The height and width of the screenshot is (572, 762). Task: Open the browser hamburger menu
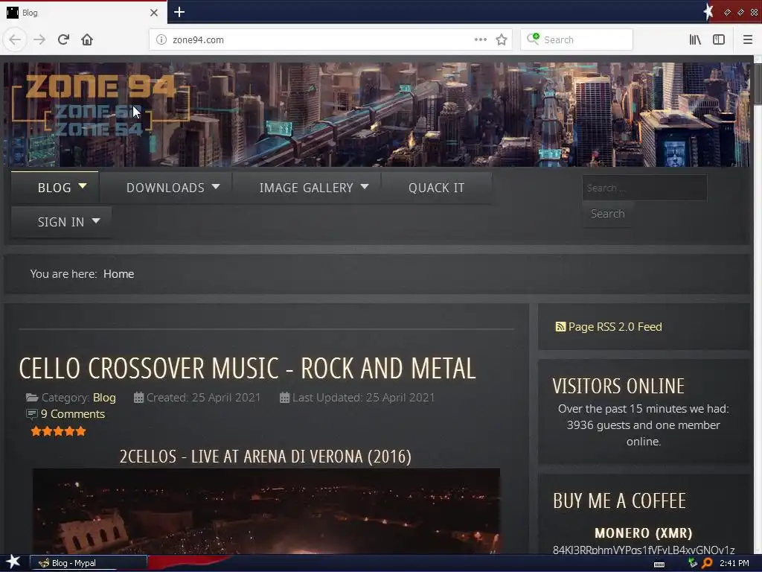tap(747, 39)
